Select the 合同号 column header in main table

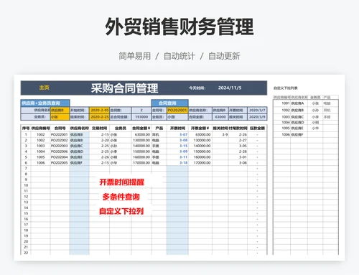pos(60,129)
